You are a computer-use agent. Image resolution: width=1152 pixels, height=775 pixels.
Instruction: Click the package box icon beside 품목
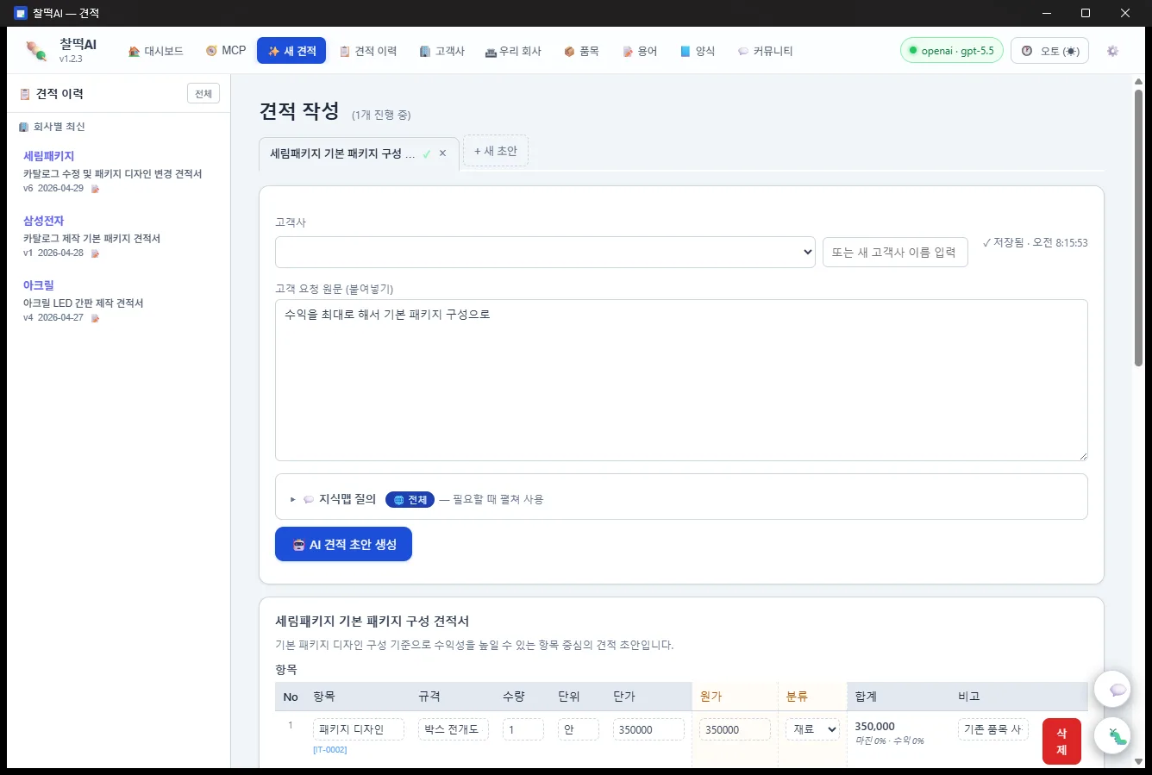[x=569, y=51]
